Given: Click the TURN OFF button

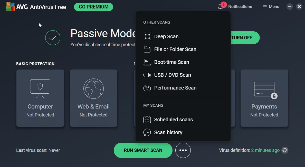Looking at the screenshot, I should pos(245,38).
